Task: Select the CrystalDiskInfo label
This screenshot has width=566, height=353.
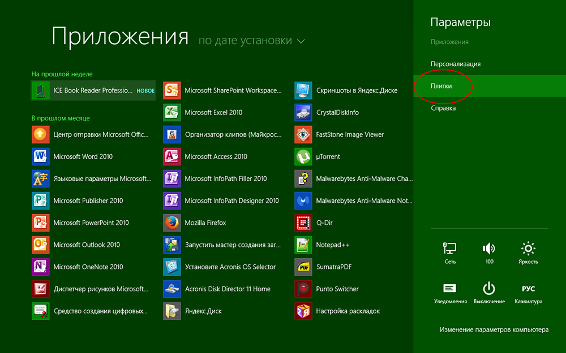Action: 337,112
